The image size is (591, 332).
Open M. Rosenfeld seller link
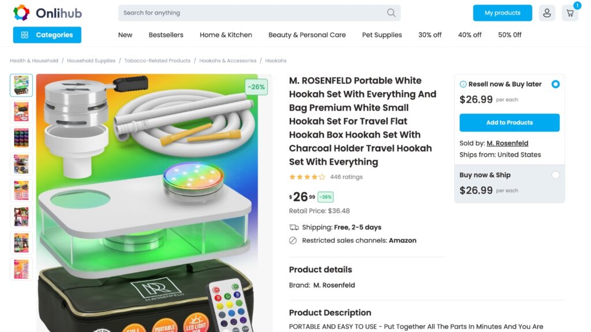507,144
